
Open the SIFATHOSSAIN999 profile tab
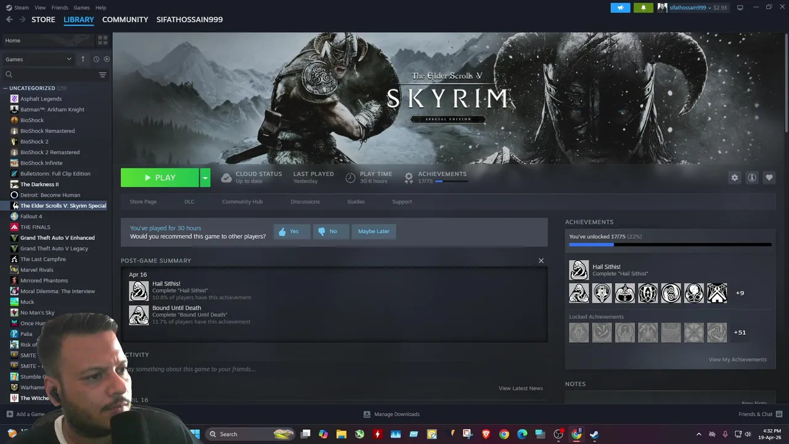point(189,20)
